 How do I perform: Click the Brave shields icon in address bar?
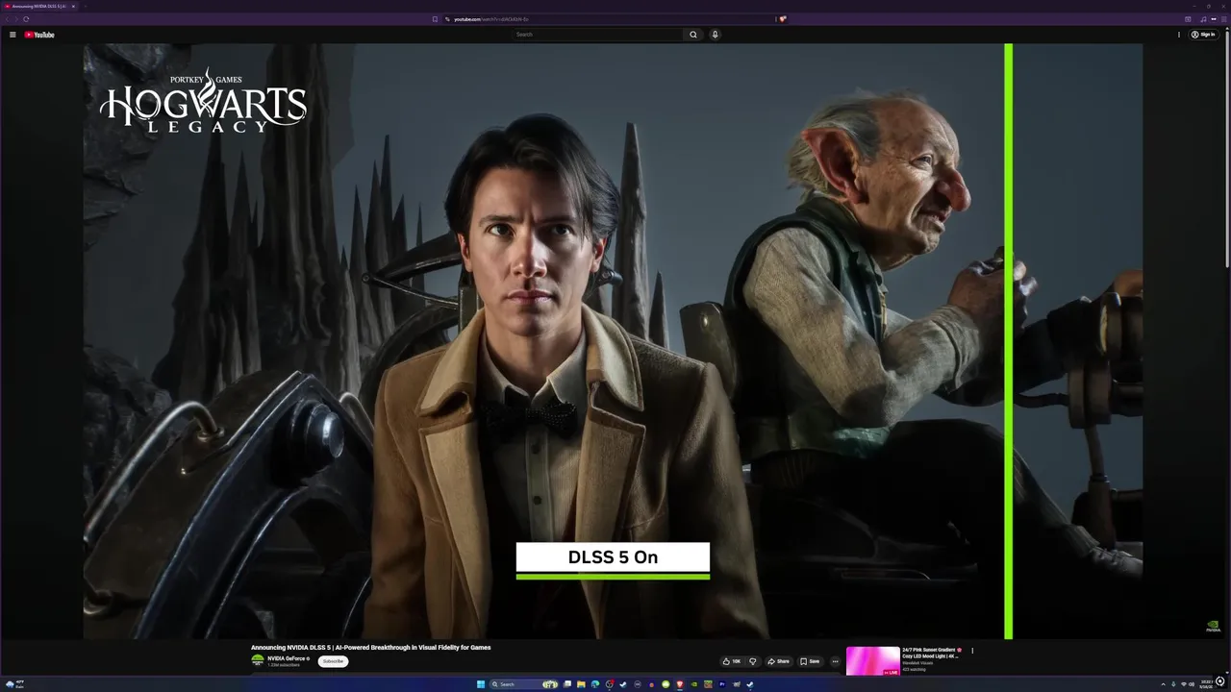[783, 19]
